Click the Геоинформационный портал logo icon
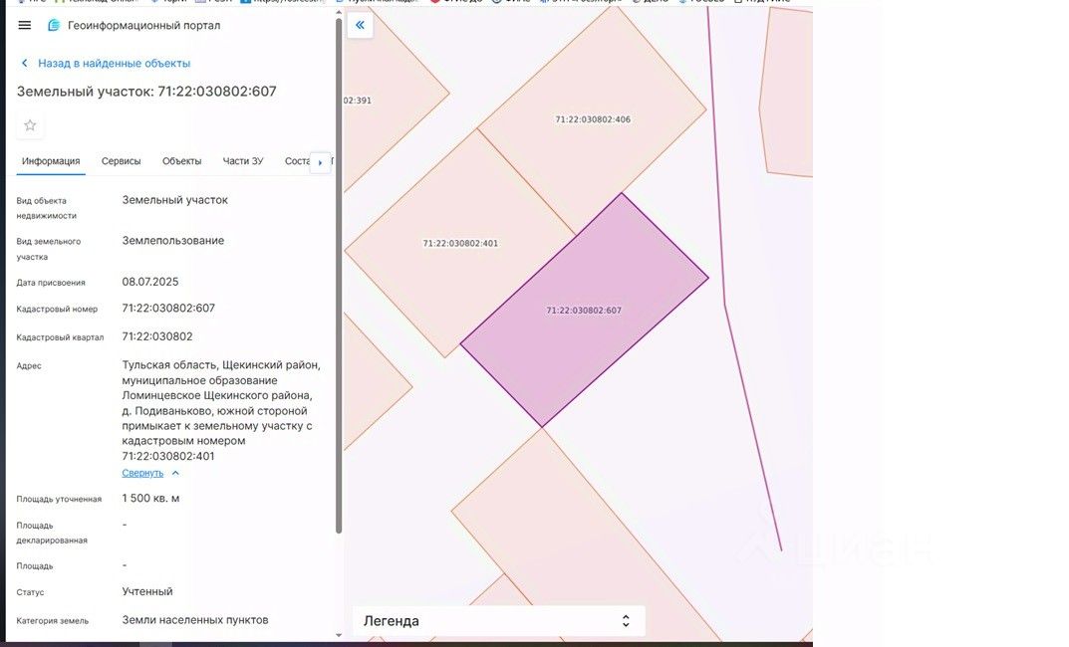 tap(53, 25)
